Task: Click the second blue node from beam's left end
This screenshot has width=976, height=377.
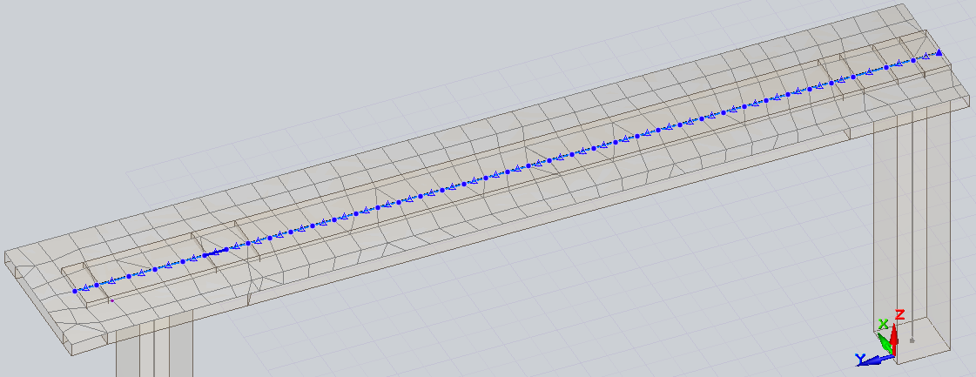Action: [97, 285]
